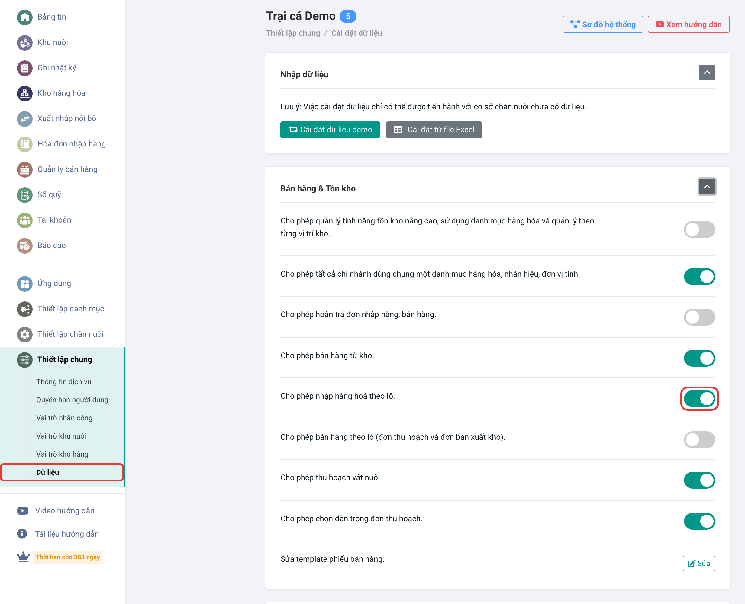The width and height of the screenshot is (745, 604).
Task: Click Thiết lập danh mục icon
Action: click(25, 309)
